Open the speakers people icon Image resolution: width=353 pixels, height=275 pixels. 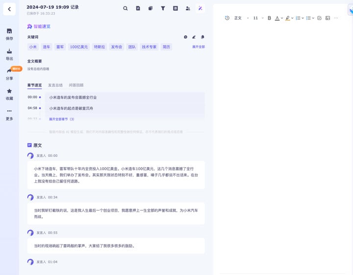pos(188,8)
